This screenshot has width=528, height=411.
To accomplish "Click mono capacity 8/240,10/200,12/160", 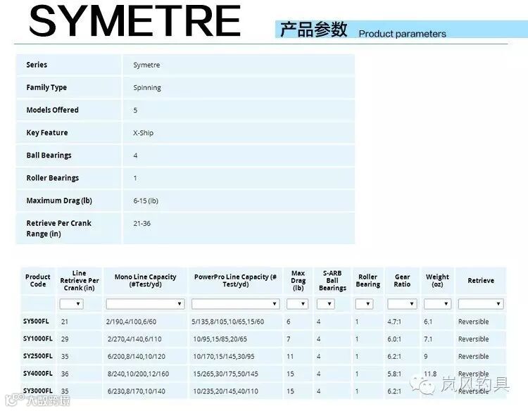I will (x=138, y=374).
